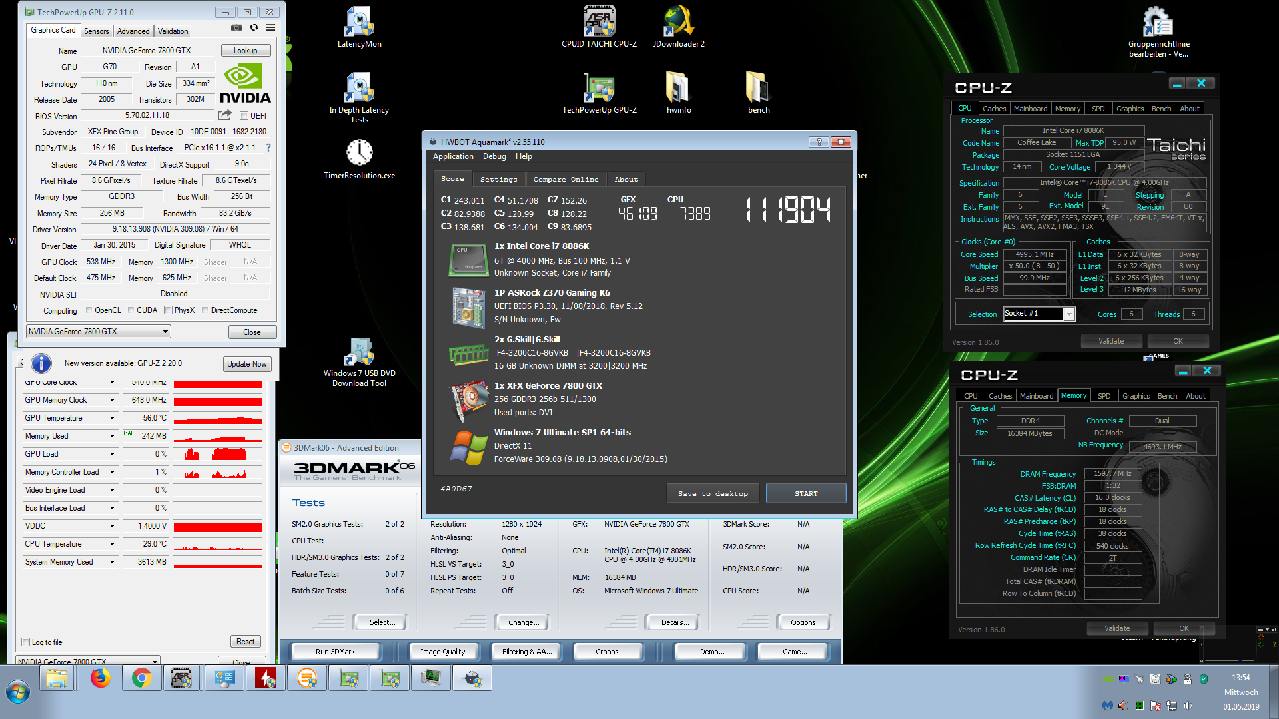Expand Video Engine Load sensor dropdown
This screenshot has height=719, width=1279.
[x=112, y=490]
